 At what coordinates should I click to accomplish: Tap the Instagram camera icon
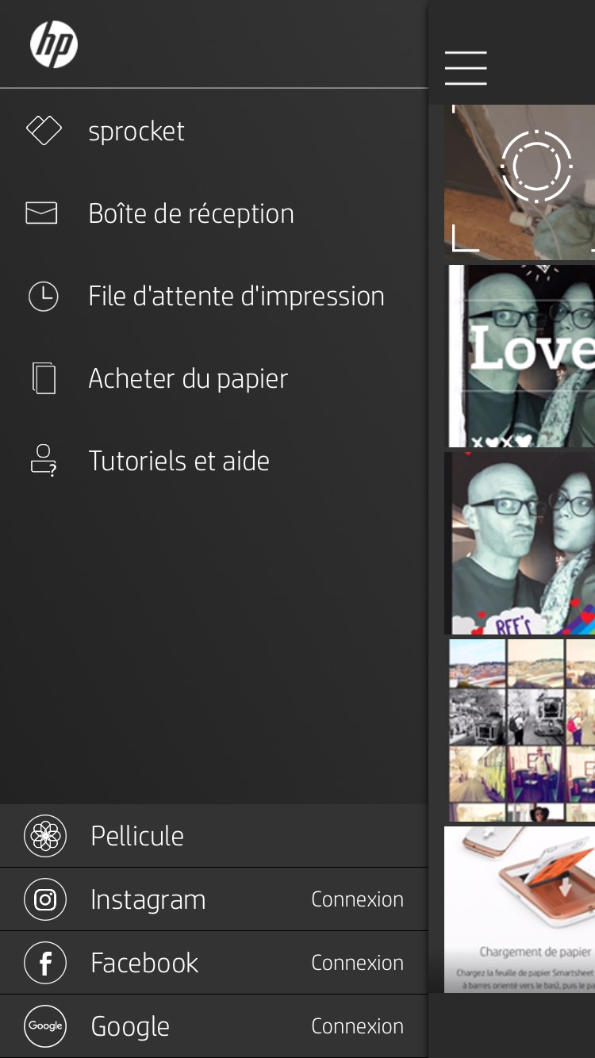45,899
